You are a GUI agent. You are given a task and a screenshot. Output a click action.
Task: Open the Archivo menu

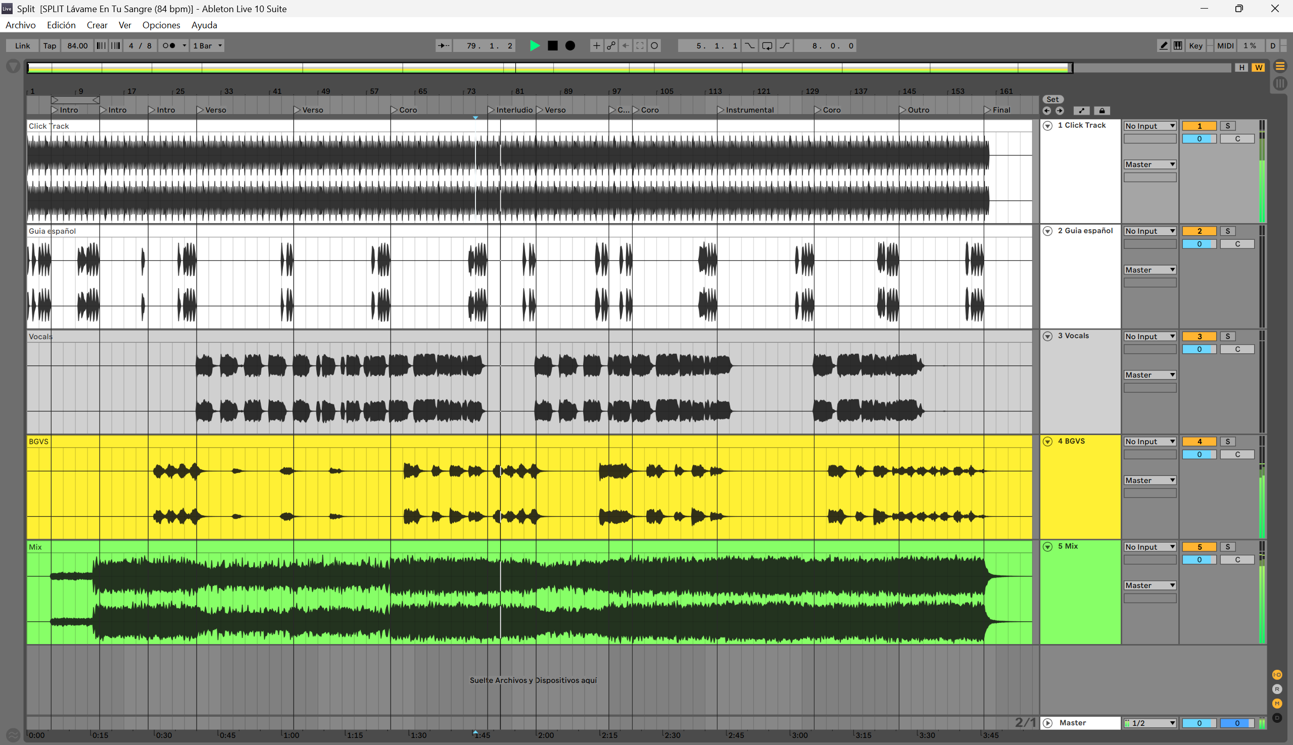pyautogui.click(x=21, y=25)
